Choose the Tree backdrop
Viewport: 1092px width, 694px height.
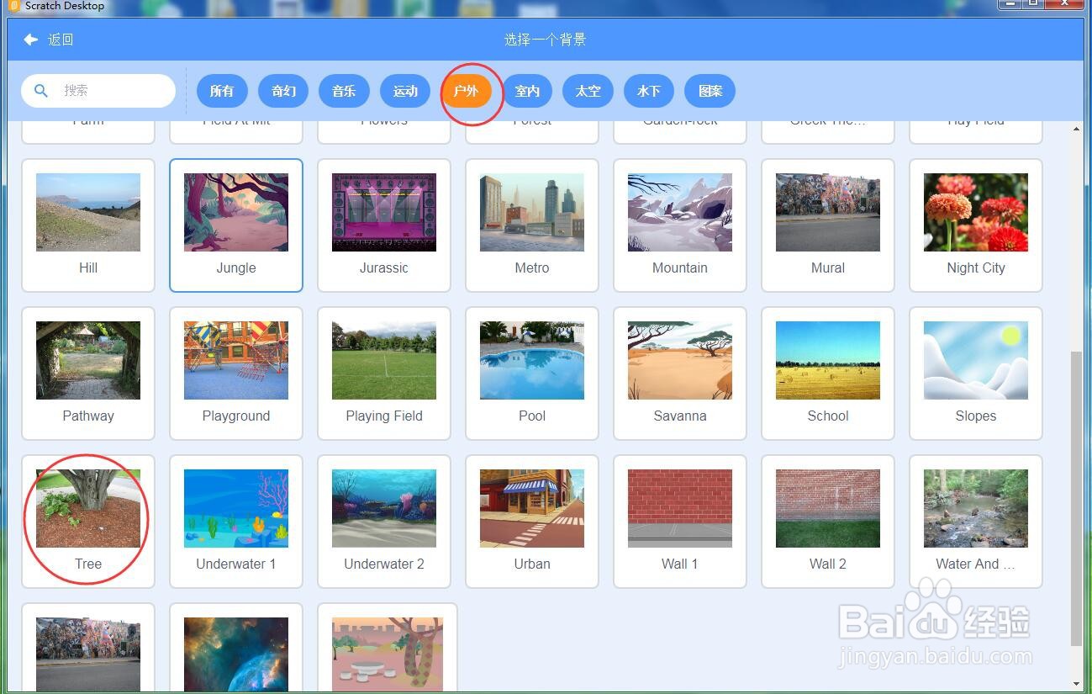coord(88,522)
